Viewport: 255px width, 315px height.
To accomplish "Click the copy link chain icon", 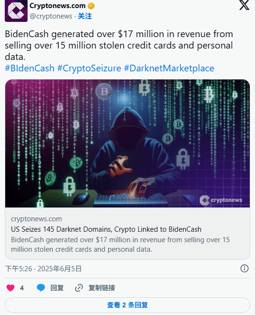I will click(x=79, y=288).
